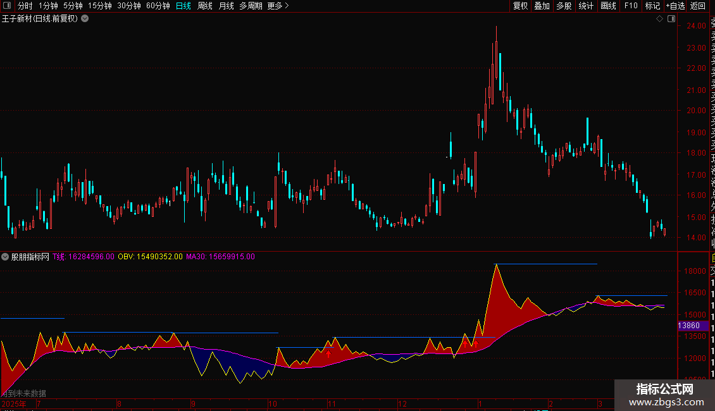Click the 标记 mark button
715x411 pixels.
pos(652,6)
